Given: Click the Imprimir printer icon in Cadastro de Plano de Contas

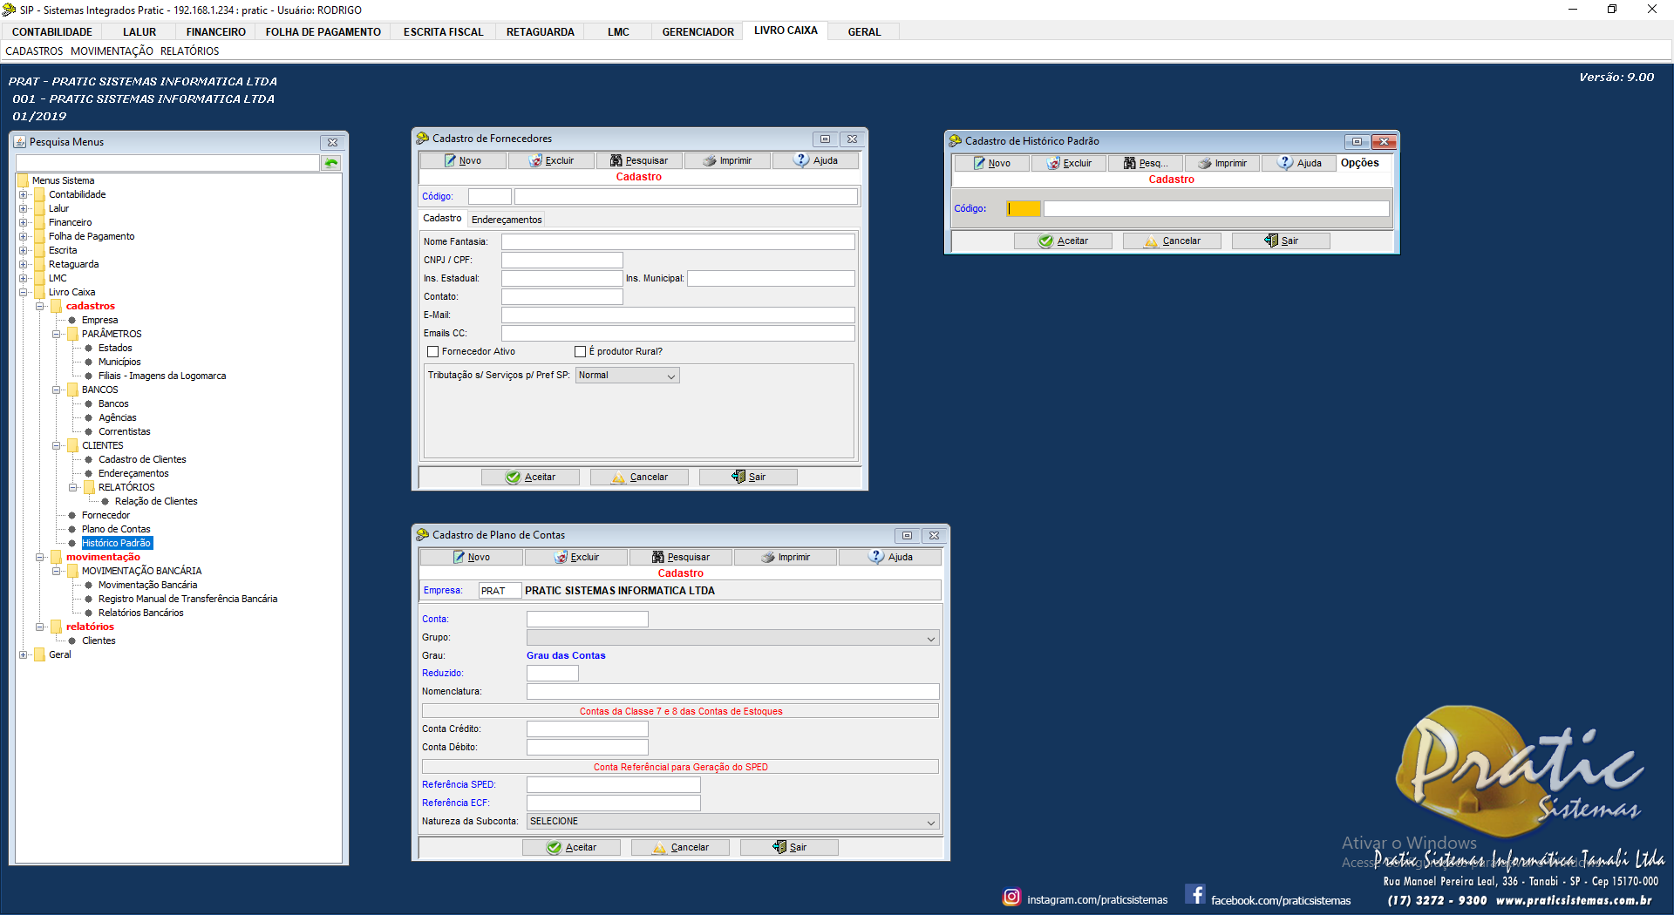Looking at the screenshot, I should 768,558.
